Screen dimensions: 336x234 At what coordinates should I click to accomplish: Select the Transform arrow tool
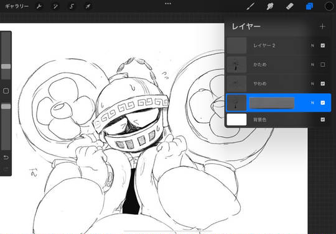pyautogui.click(x=88, y=6)
